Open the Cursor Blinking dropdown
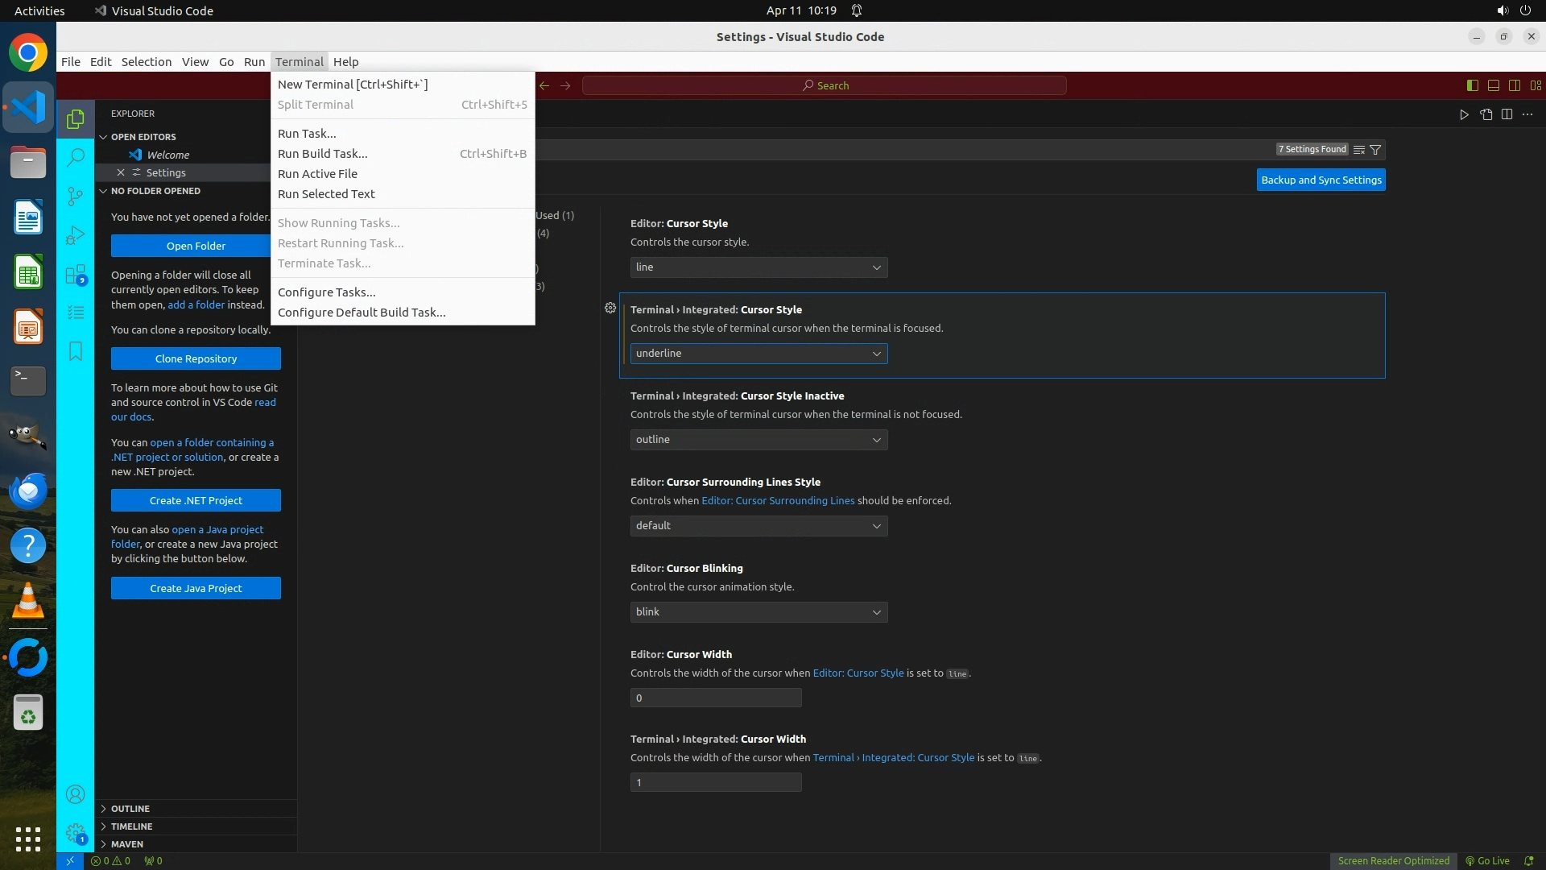This screenshot has height=870, width=1546. pos(759,612)
